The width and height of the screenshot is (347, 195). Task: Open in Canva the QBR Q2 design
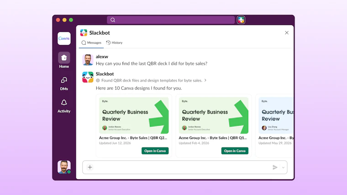click(155, 151)
